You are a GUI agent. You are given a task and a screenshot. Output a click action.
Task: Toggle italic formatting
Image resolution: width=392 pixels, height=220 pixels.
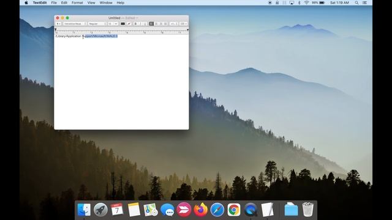click(x=140, y=24)
